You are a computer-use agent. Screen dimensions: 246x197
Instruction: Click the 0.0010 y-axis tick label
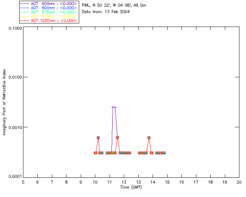(x=15, y=127)
